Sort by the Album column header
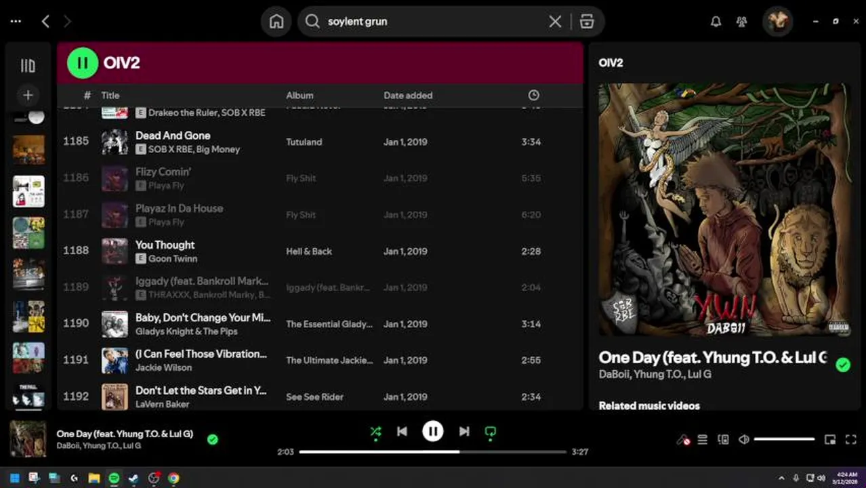The height and width of the screenshot is (488, 866). coord(300,96)
